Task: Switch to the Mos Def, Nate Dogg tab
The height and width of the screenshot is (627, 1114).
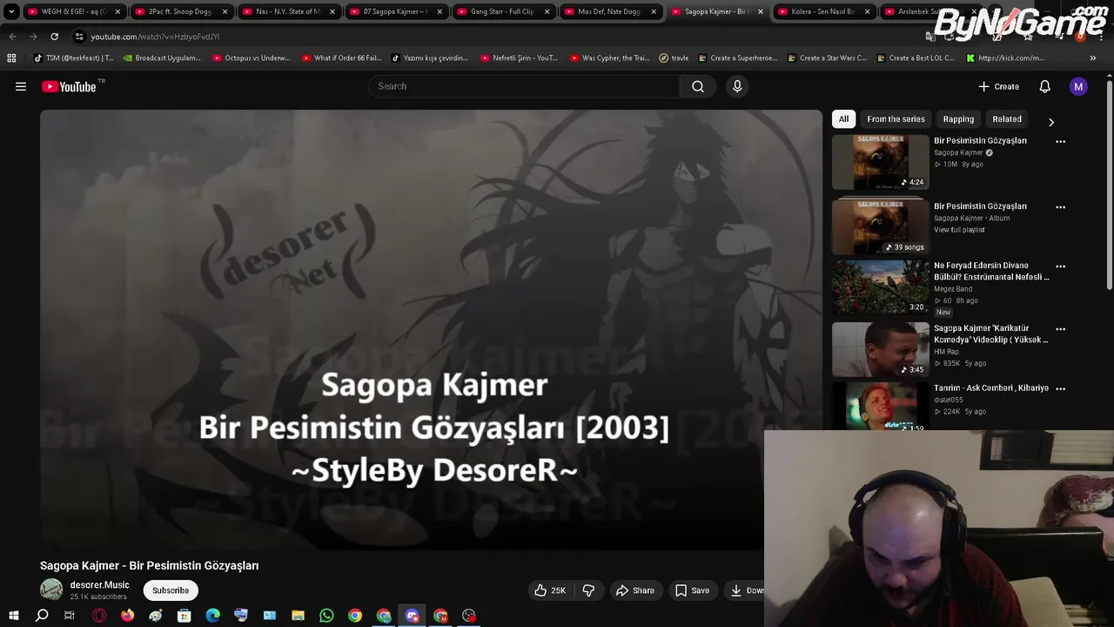Action: coord(608,11)
